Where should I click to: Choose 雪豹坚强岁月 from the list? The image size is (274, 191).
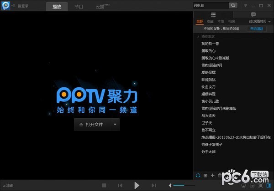click(x=212, y=65)
